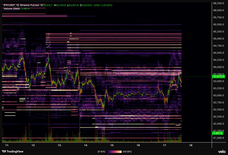The height and width of the screenshot is (155, 228).
Task: Click the 62,500.0 price axis label
Action: coord(219,110)
